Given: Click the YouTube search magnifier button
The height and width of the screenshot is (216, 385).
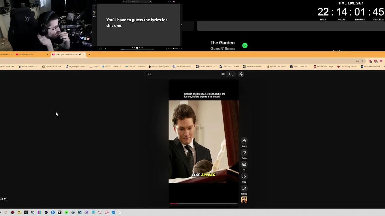Looking at the screenshot, I should point(231,74).
